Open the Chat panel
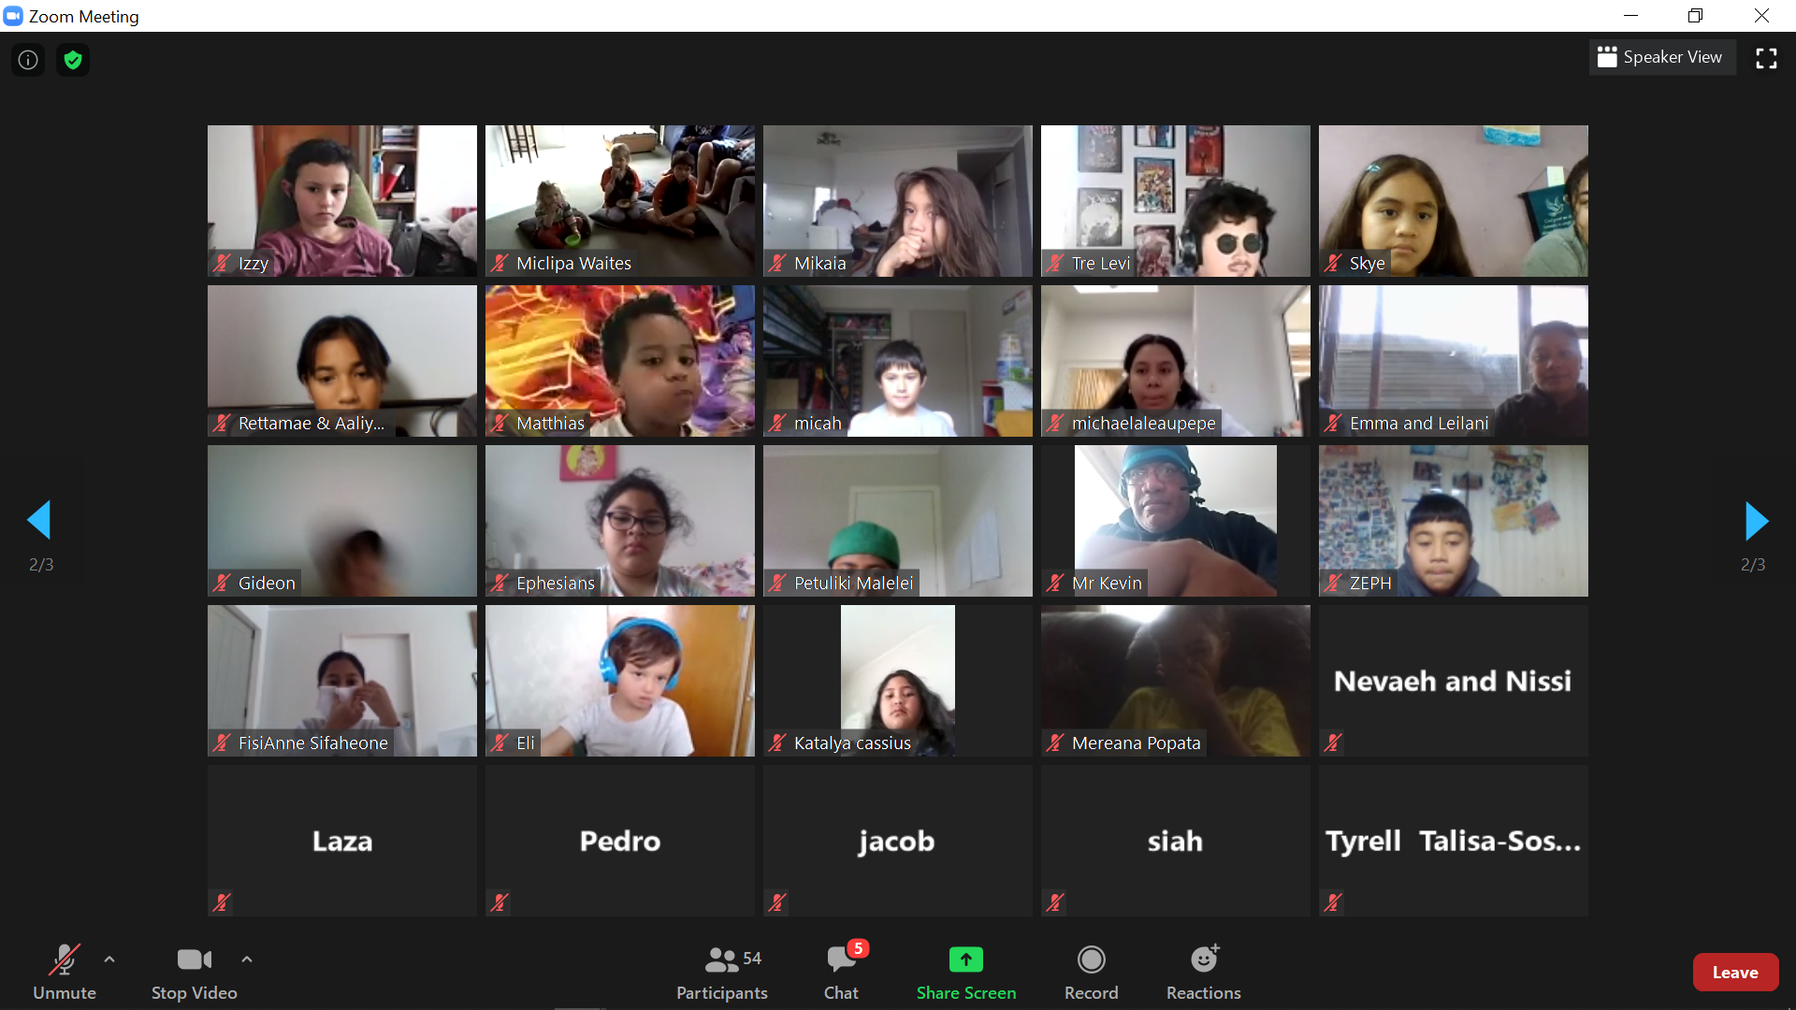 click(841, 973)
